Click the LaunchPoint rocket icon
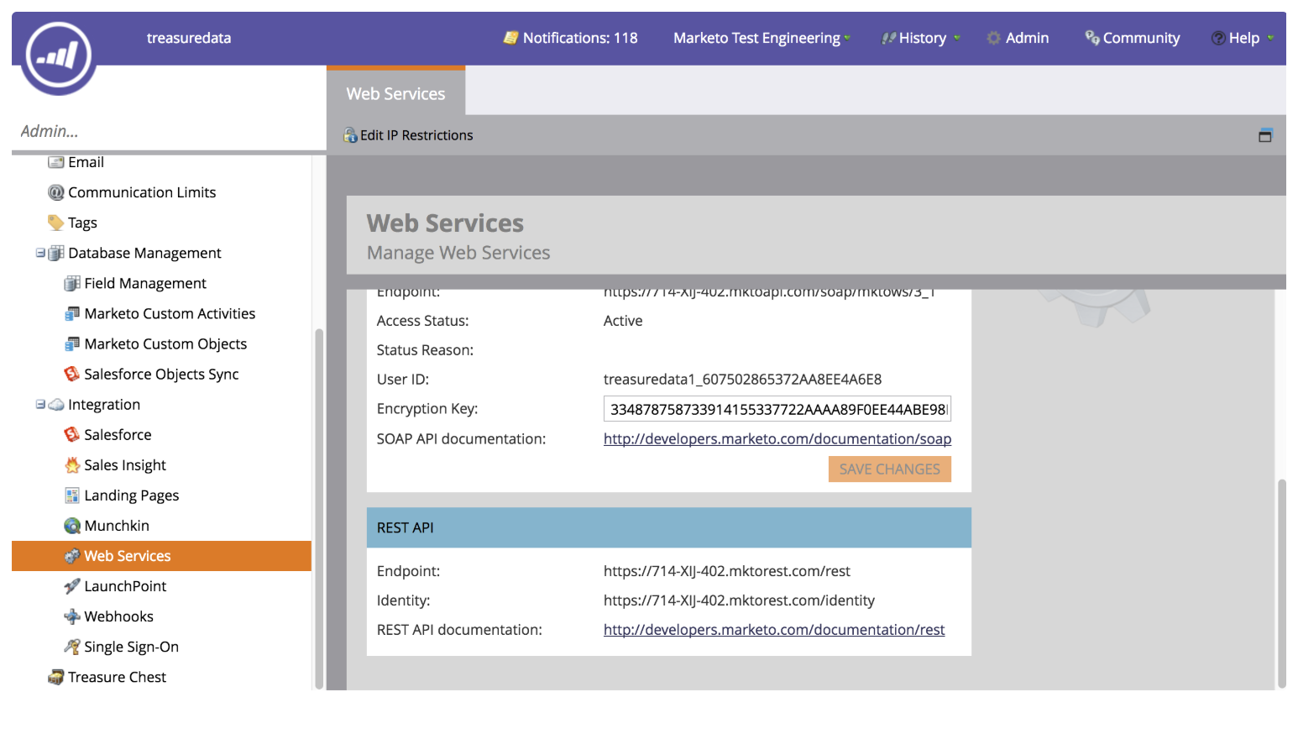The height and width of the screenshot is (734, 1298). (x=72, y=586)
